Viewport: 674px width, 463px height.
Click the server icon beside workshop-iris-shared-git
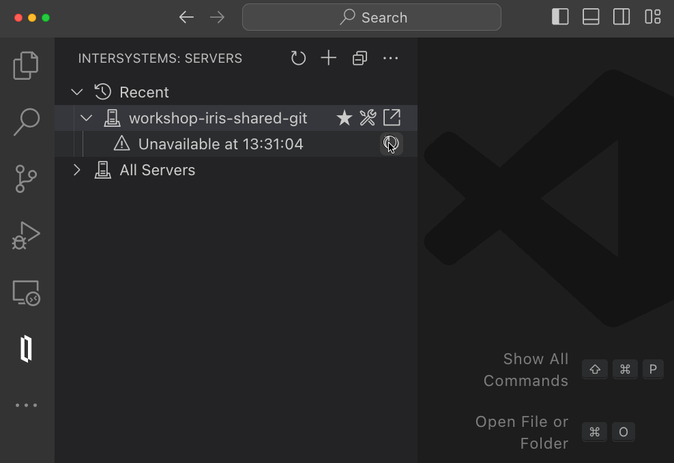[112, 118]
